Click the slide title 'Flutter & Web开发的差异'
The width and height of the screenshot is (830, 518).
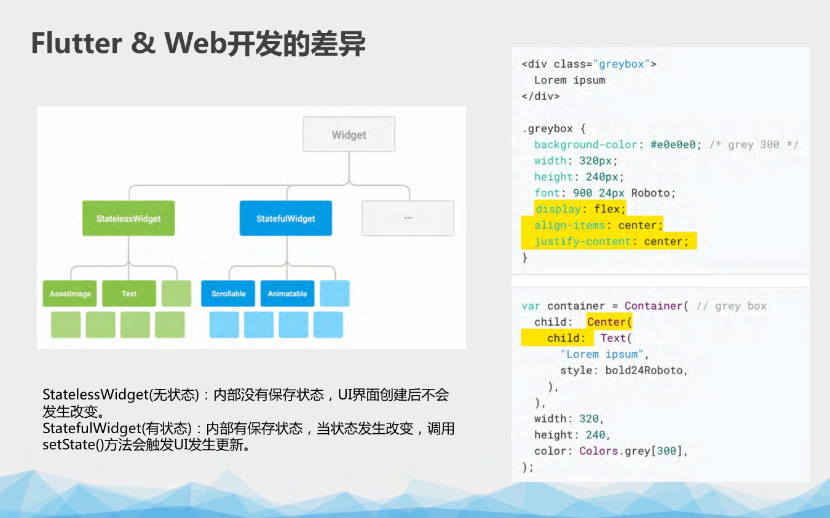pyautogui.click(x=198, y=44)
